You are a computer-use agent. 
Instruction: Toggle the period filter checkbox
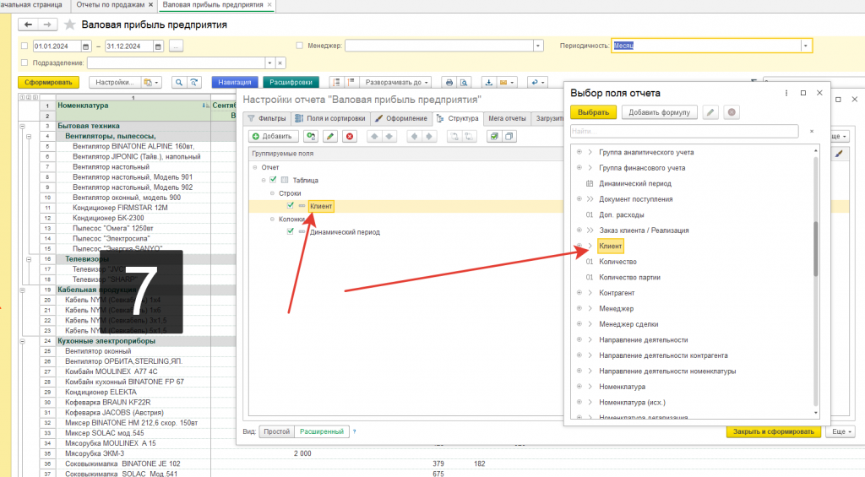coord(24,46)
